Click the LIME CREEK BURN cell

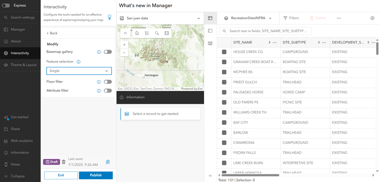pyautogui.click(x=256, y=163)
